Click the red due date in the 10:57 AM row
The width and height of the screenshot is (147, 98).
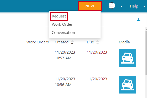(97, 52)
